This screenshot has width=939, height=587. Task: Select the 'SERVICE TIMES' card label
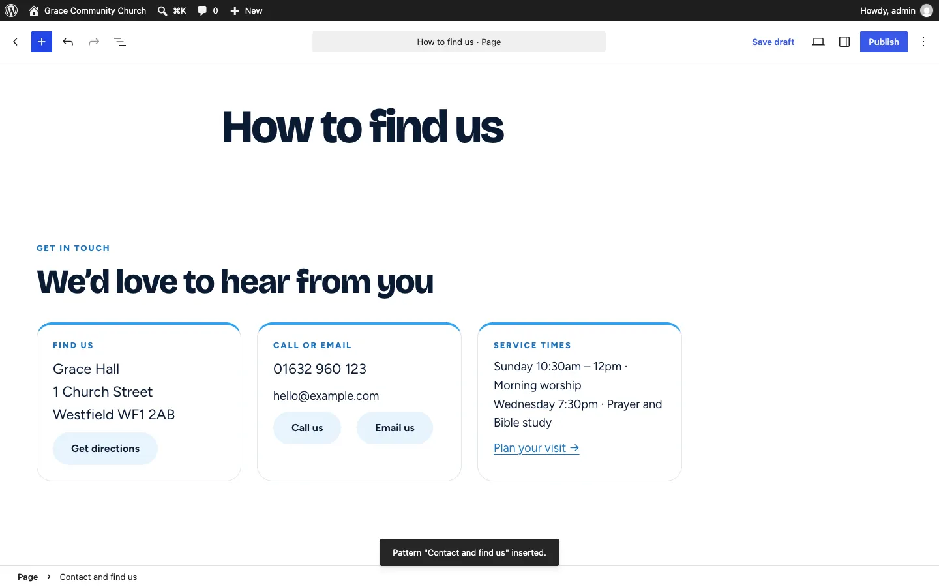click(x=532, y=345)
